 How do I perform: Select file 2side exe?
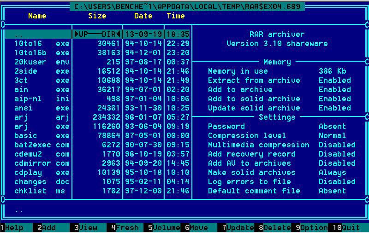97,71
